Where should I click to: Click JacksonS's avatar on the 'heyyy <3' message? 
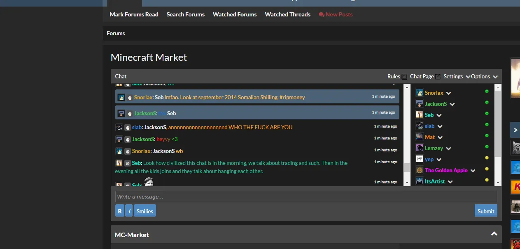pos(119,139)
